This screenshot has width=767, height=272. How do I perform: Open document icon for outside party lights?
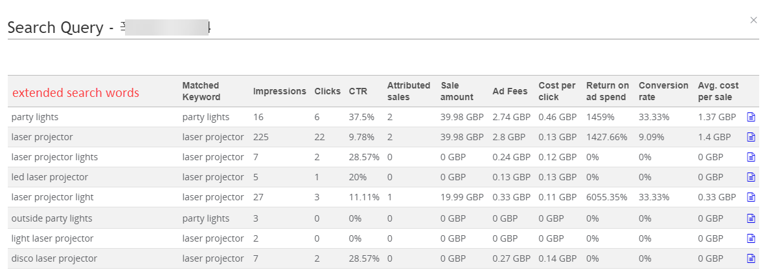[x=751, y=218]
